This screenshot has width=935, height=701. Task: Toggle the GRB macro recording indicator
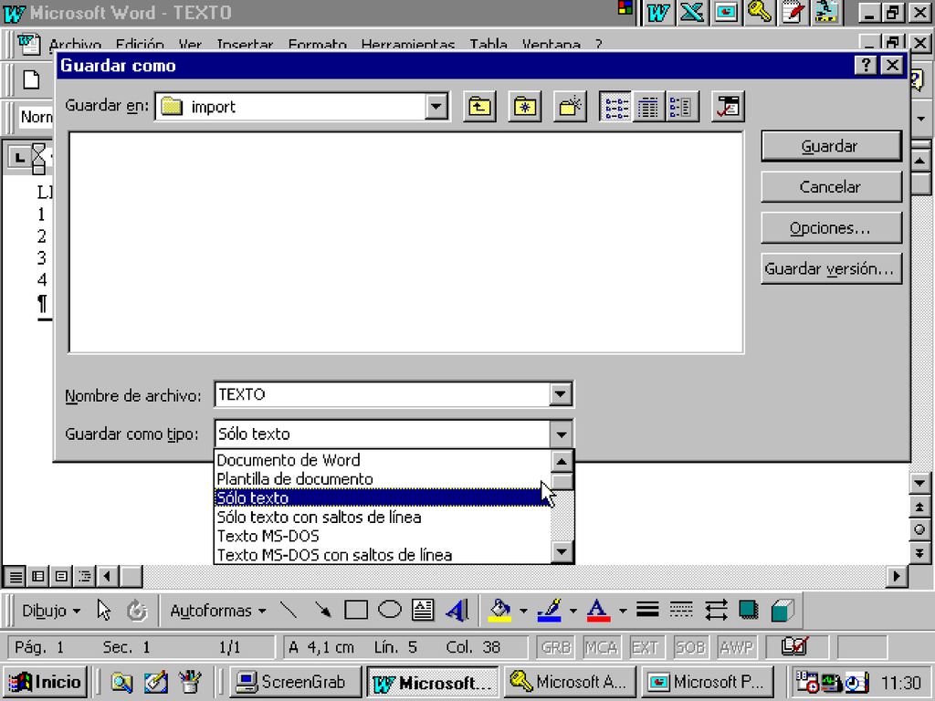[556, 647]
